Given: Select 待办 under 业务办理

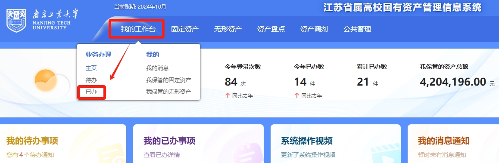Looking at the screenshot, I should [x=91, y=80].
